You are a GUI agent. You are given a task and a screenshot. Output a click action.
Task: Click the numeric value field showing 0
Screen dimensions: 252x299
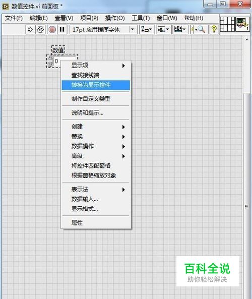coord(57,61)
